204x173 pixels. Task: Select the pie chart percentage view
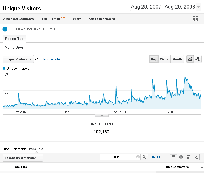click(x=181, y=157)
